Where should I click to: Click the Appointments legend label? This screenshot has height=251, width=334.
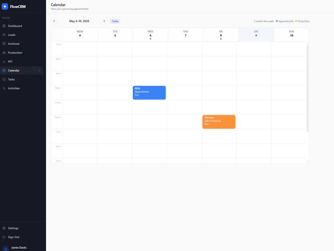coord(286,21)
